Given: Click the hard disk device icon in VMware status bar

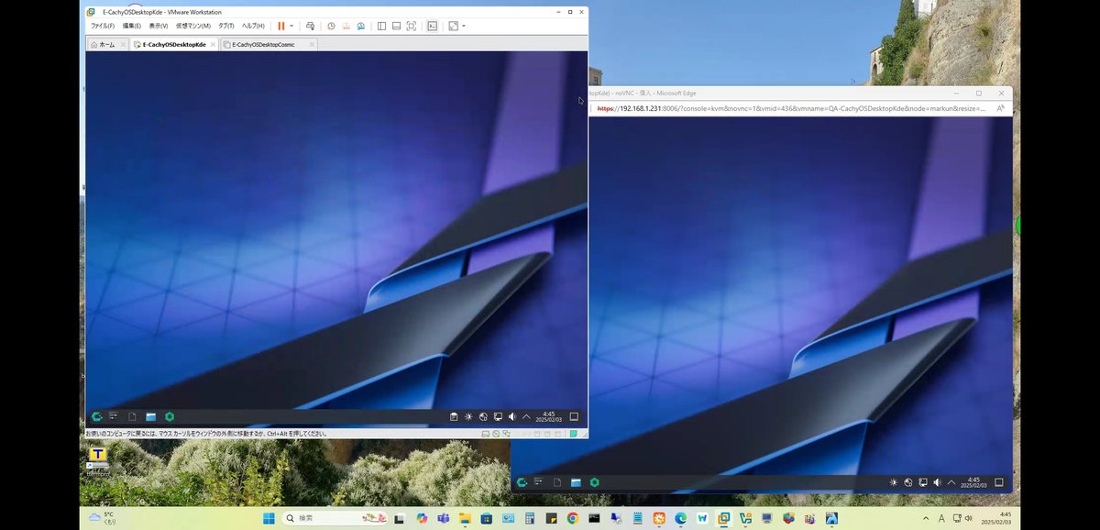Looking at the screenshot, I should 485,434.
